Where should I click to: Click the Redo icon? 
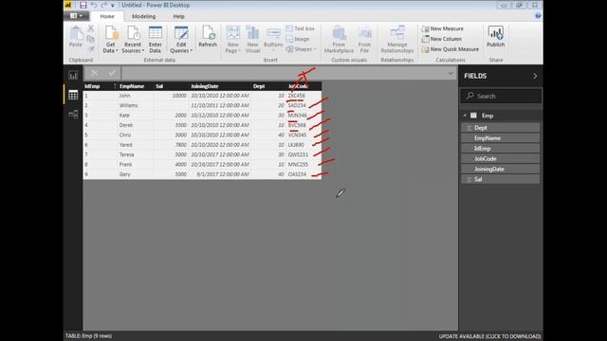click(x=103, y=5)
